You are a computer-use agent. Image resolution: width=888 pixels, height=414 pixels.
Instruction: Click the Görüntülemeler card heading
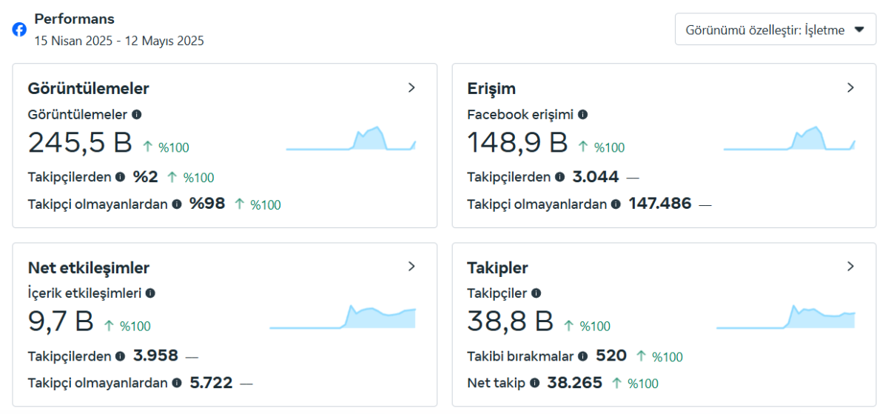coord(89,88)
